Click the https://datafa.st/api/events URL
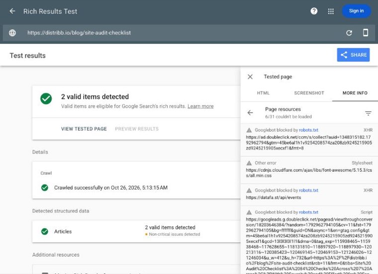Screen dimensions: 378x274 point(274,198)
